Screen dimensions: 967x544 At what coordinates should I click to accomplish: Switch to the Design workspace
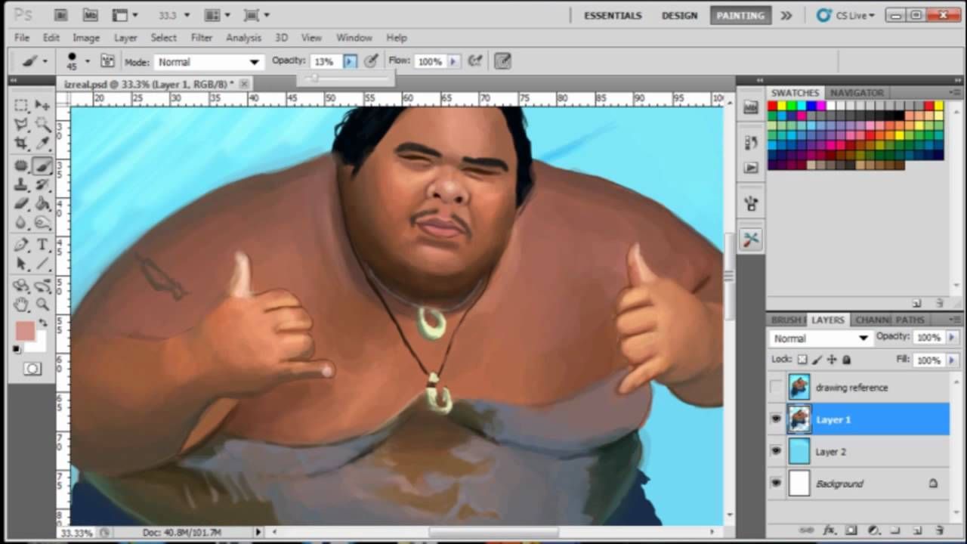click(680, 15)
